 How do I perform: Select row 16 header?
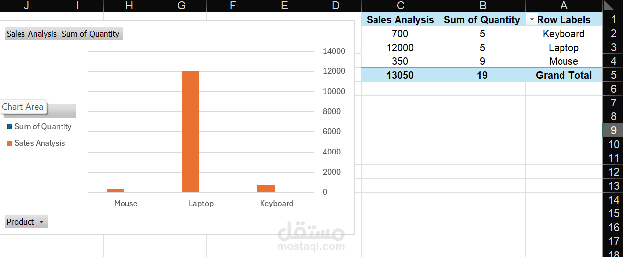613,227
